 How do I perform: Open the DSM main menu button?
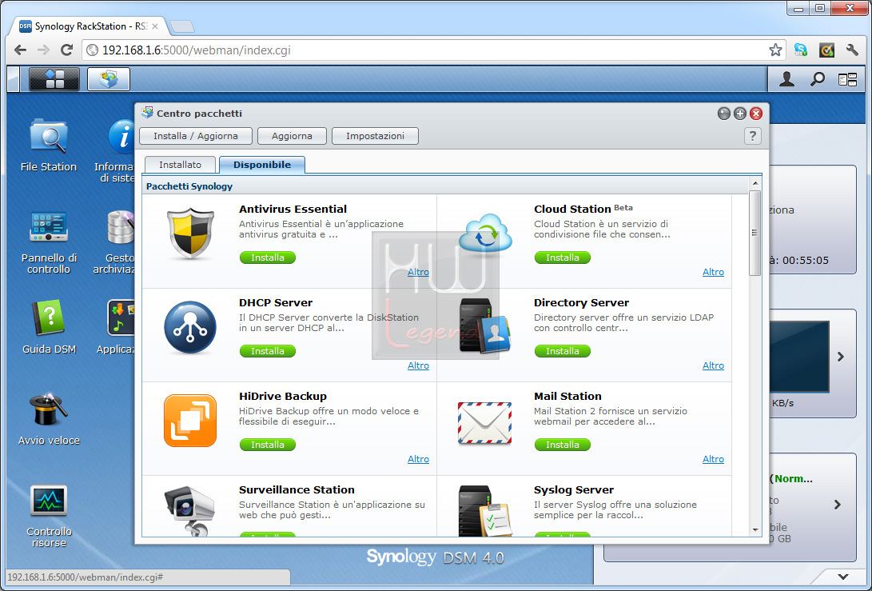[x=54, y=79]
